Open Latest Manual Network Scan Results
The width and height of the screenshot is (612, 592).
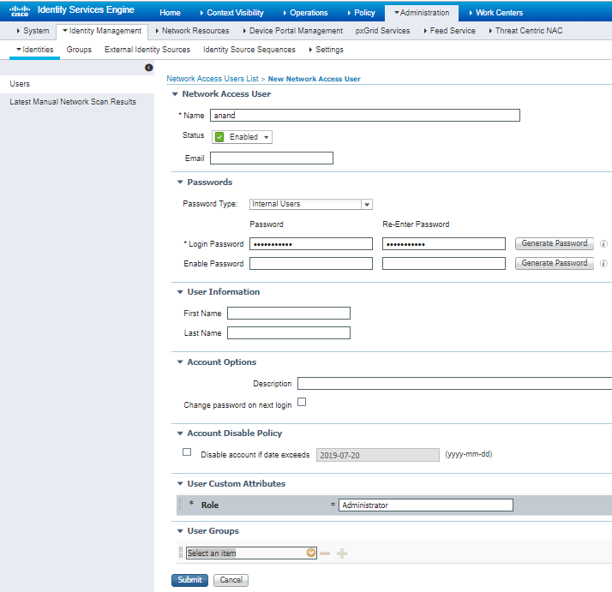(x=73, y=102)
